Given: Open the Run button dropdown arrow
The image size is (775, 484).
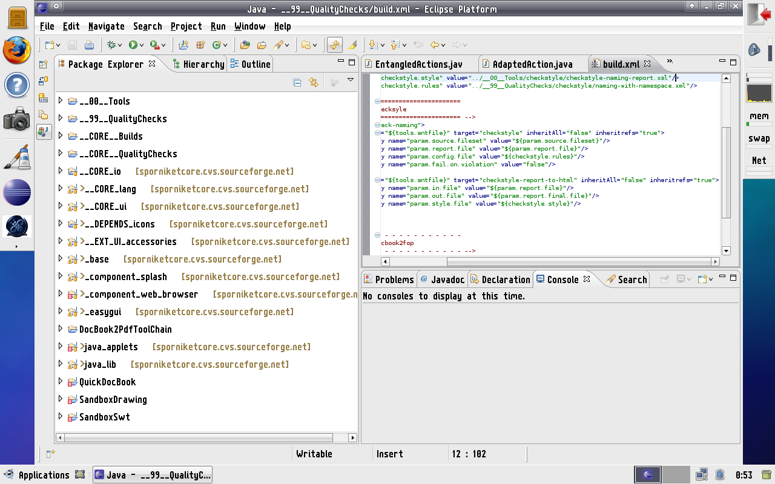Looking at the screenshot, I should tap(142, 45).
